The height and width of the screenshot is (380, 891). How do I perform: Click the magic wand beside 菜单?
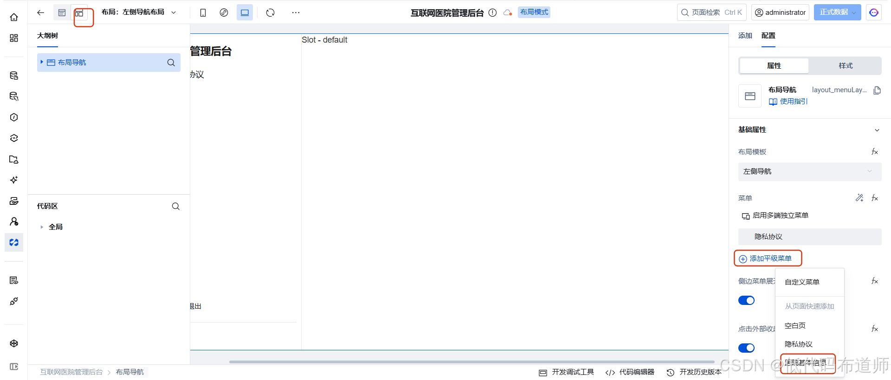tap(859, 198)
